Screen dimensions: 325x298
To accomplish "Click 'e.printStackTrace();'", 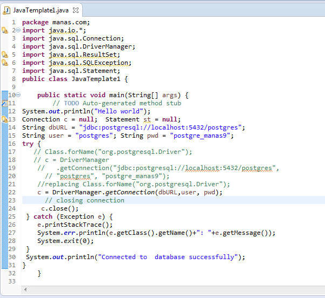I will [75, 225].
